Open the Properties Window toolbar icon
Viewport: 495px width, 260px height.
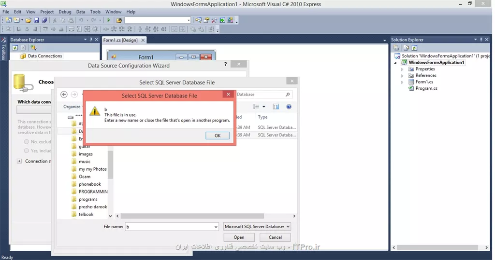pos(206,20)
